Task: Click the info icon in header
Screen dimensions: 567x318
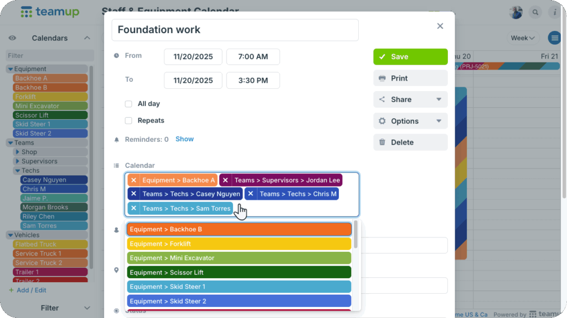Action: pyautogui.click(x=555, y=12)
